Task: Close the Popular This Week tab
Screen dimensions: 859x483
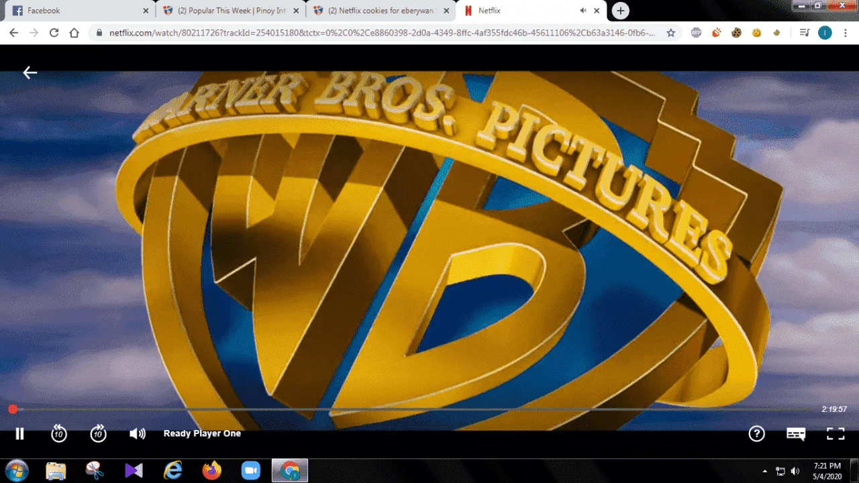Action: pyautogui.click(x=296, y=11)
